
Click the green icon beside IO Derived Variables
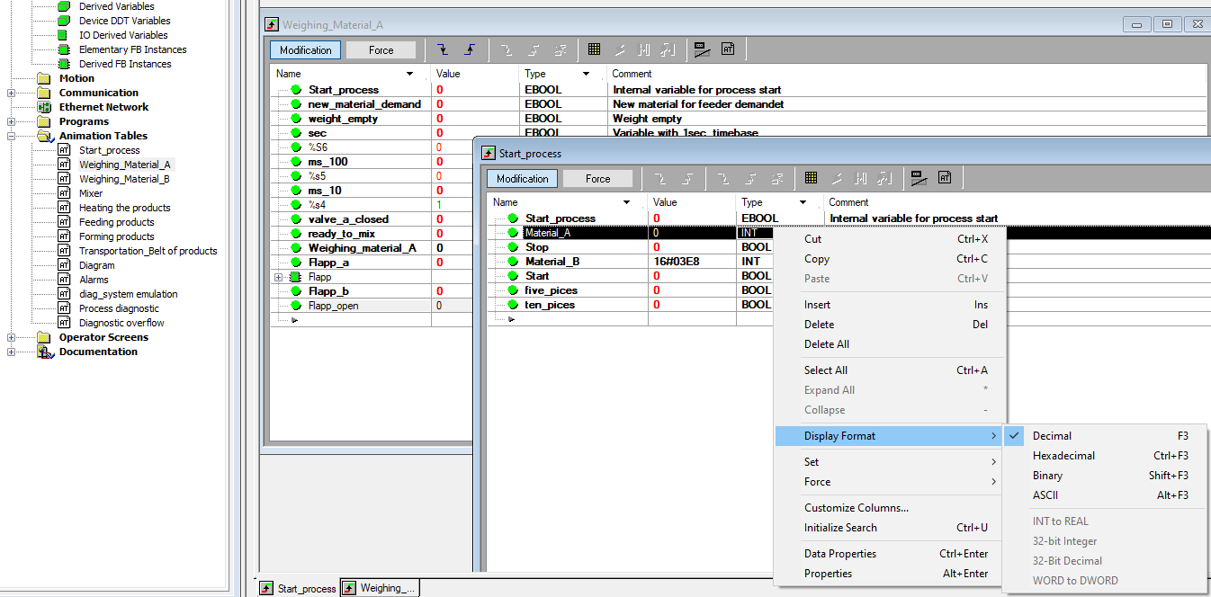pyautogui.click(x=64, y=35)
